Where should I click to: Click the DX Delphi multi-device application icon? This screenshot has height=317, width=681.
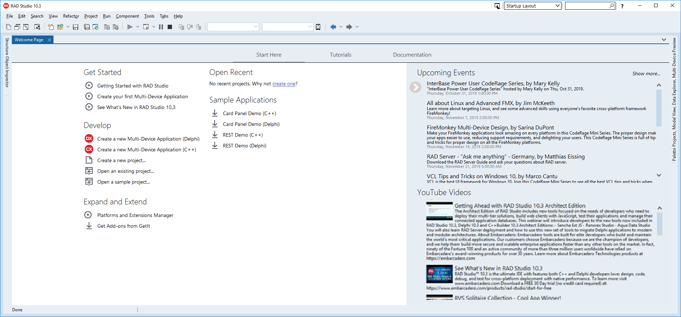[89, 138]
